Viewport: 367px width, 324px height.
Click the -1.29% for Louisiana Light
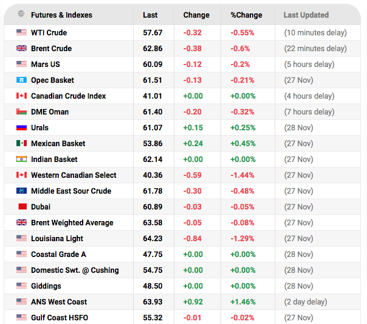[x=242, y=238]
